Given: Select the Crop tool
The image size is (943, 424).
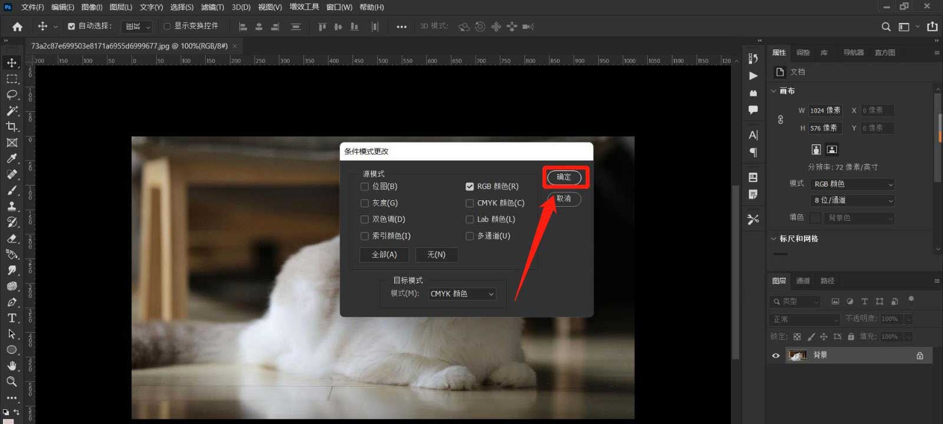Looking at the screenshot, I should [x=12, y=127].
